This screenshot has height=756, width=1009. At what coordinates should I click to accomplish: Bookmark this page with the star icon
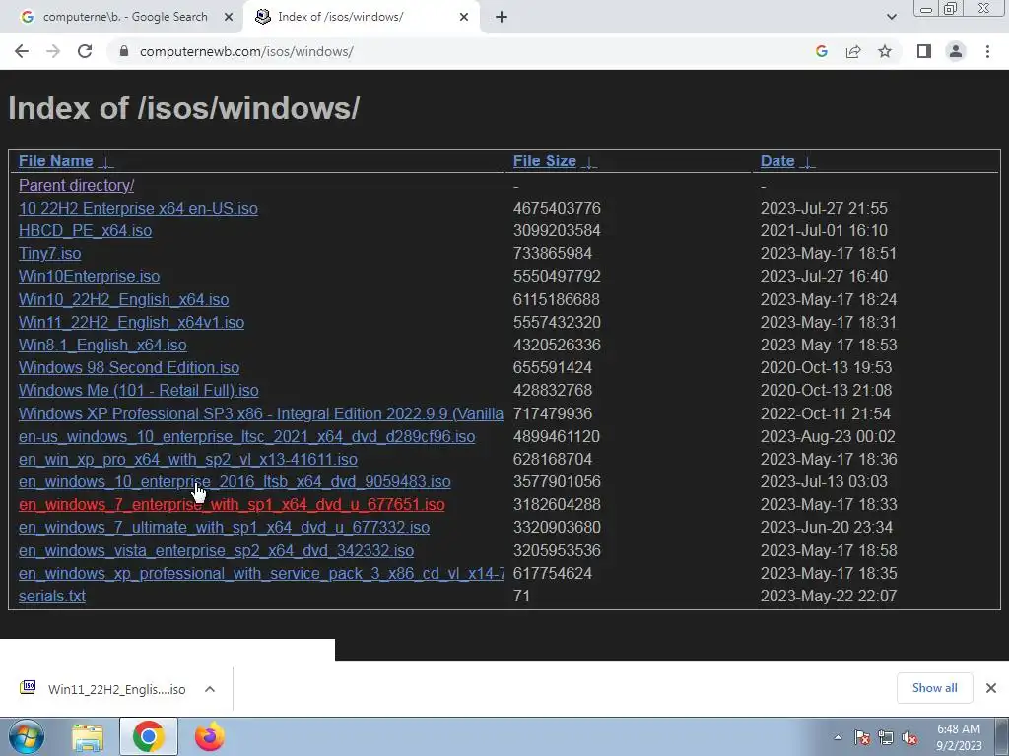tap(885, 51)
